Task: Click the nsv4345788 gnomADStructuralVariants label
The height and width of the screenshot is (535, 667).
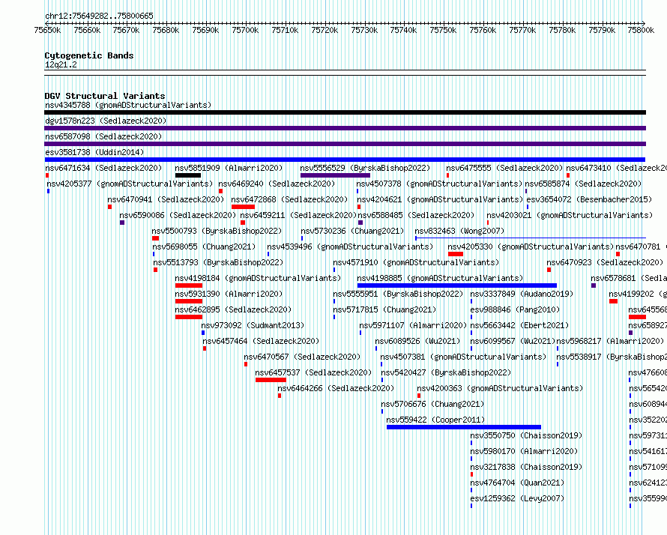Action: click(x=128, y=105)
